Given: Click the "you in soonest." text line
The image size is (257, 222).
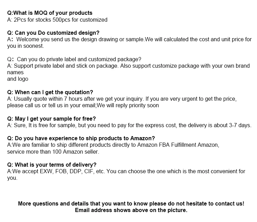Looking at the screenshot, I should 25,46.
